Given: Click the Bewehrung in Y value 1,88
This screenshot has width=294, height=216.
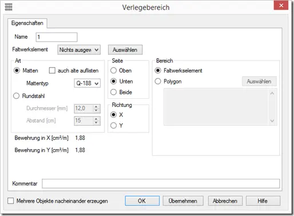Looking at the screenshot, I should coord(80,150).
